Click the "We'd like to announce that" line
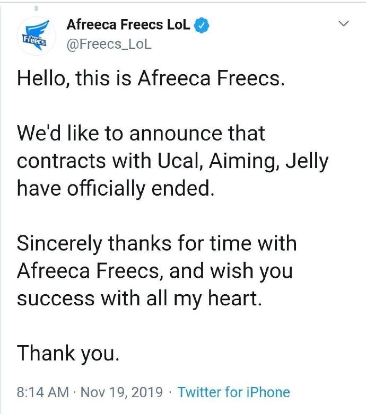Image resolution: width=366 pixels, height=414 pixels. 141,133
